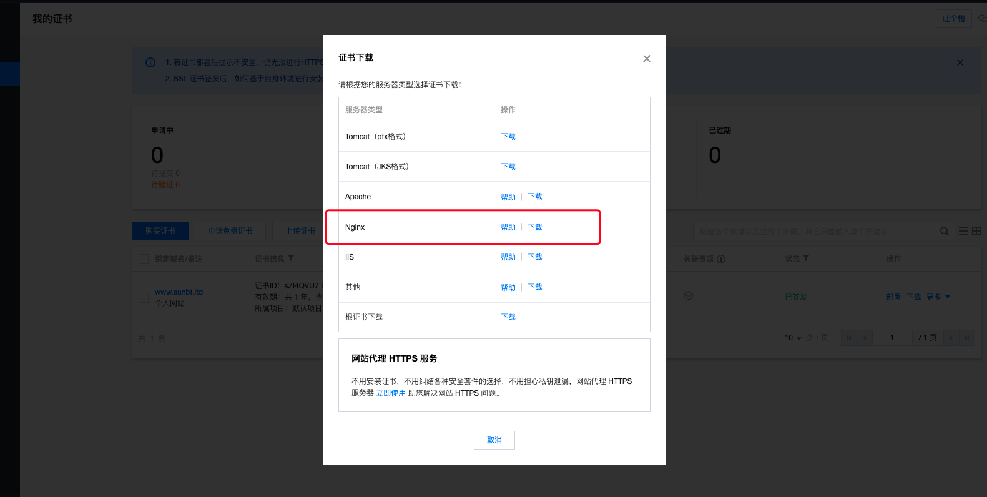Switch to grid view layout icon

tap(976, 231)
